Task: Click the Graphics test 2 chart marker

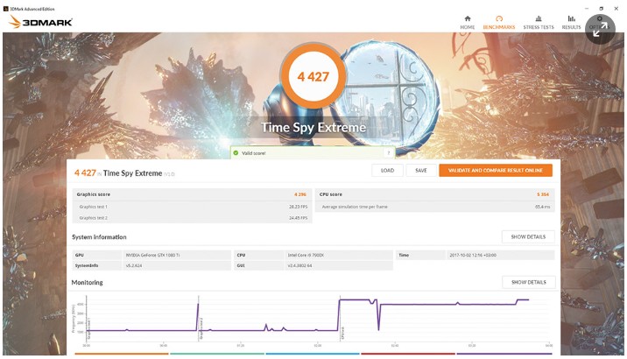Action: (201, 328)
